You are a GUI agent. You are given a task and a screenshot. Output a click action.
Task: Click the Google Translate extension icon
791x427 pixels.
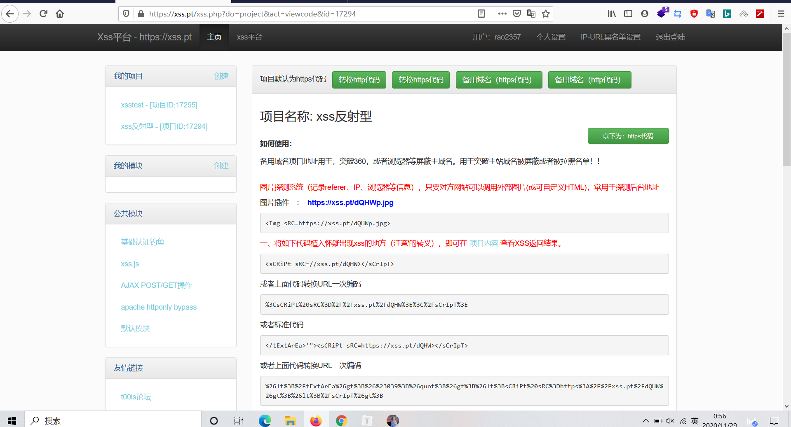click(711, 14)
